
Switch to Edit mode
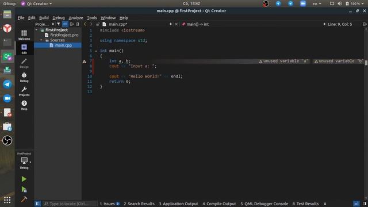[x=24, y=49]
